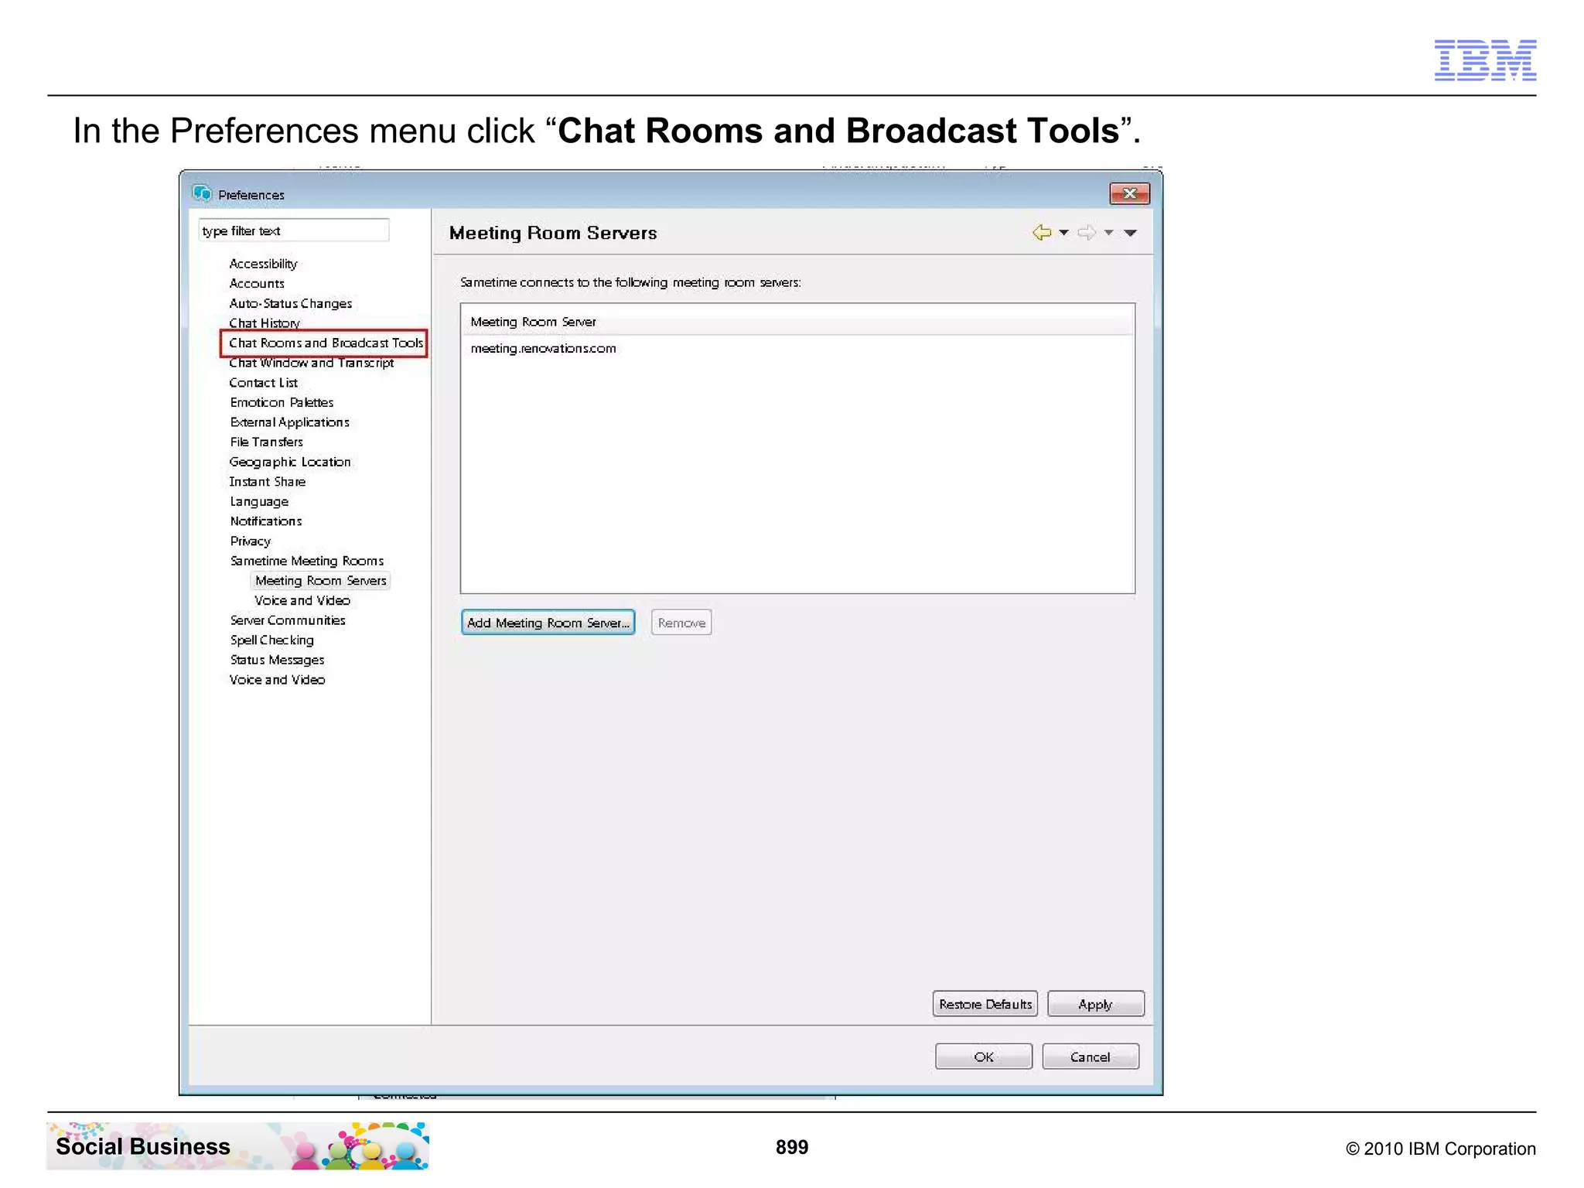Open Status Messages preferences

point(277,660)
